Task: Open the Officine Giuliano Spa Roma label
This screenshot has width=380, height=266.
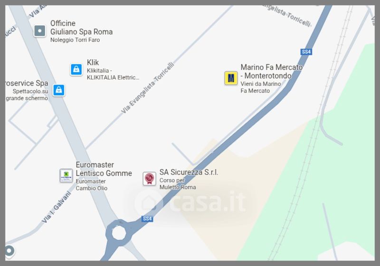Action: pos(81,28)
